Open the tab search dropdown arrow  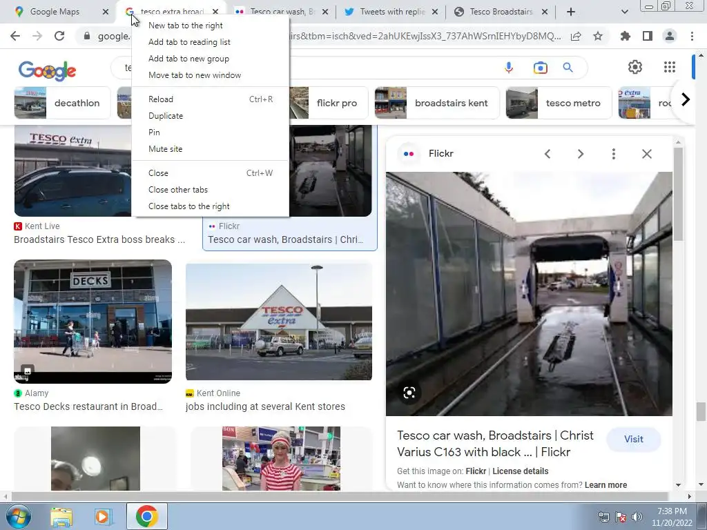624,12
